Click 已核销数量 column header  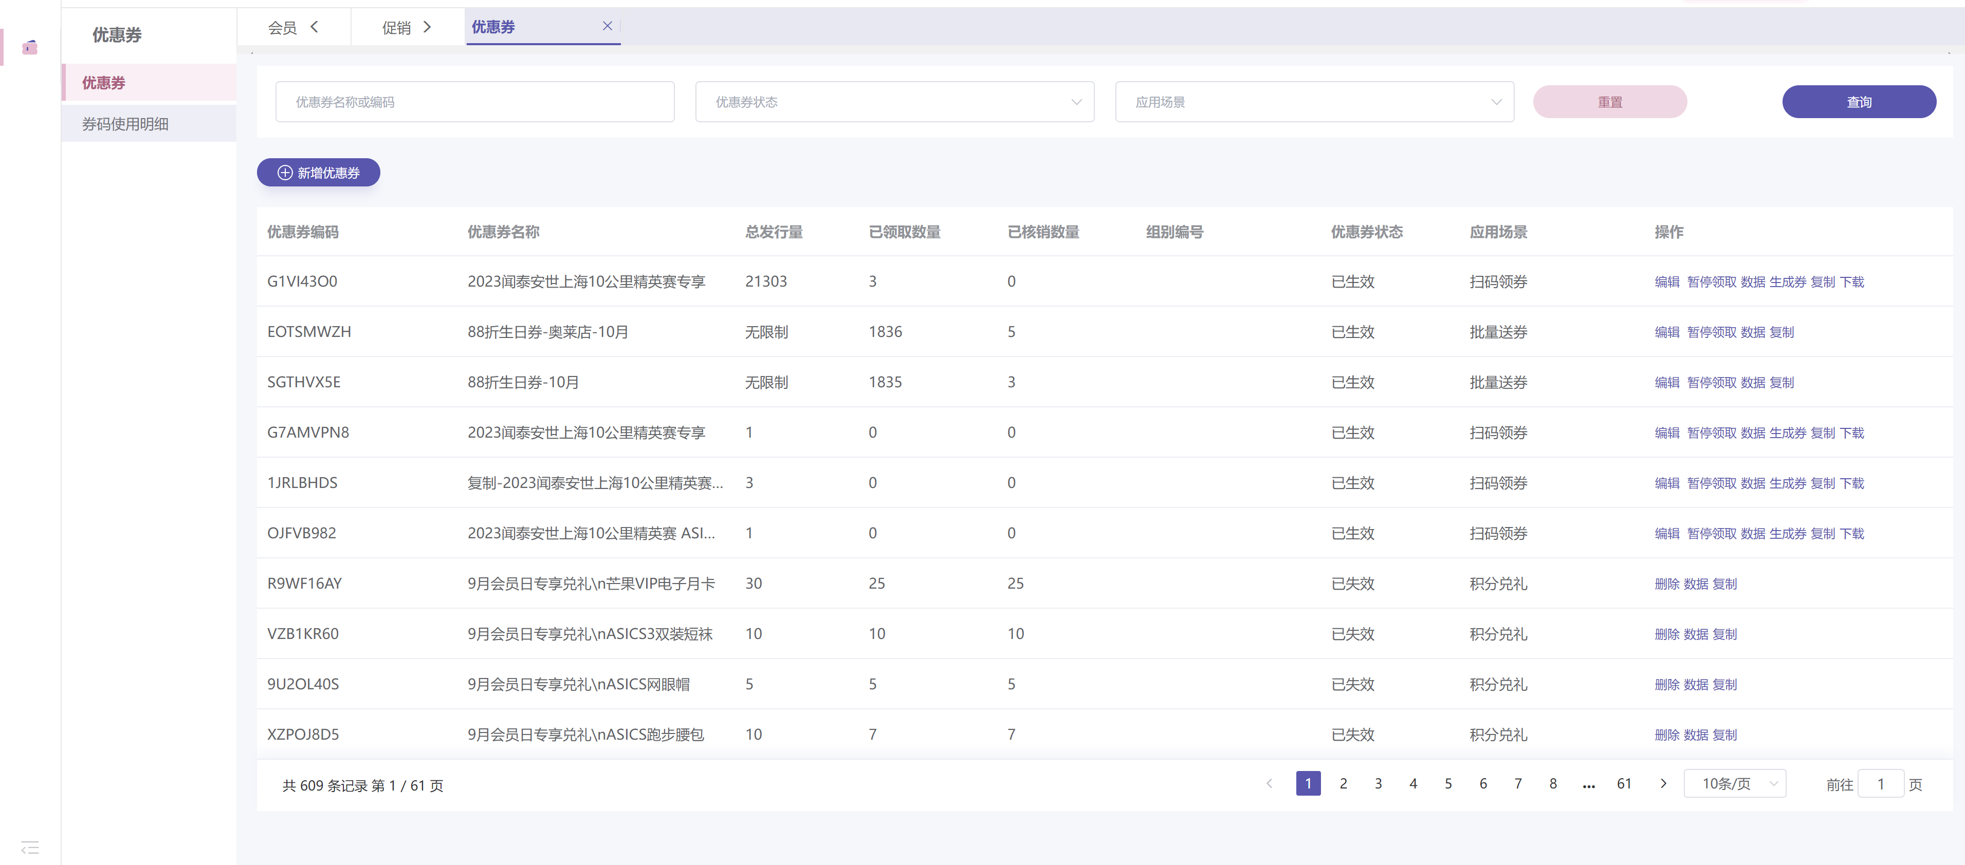(1043, 232)
